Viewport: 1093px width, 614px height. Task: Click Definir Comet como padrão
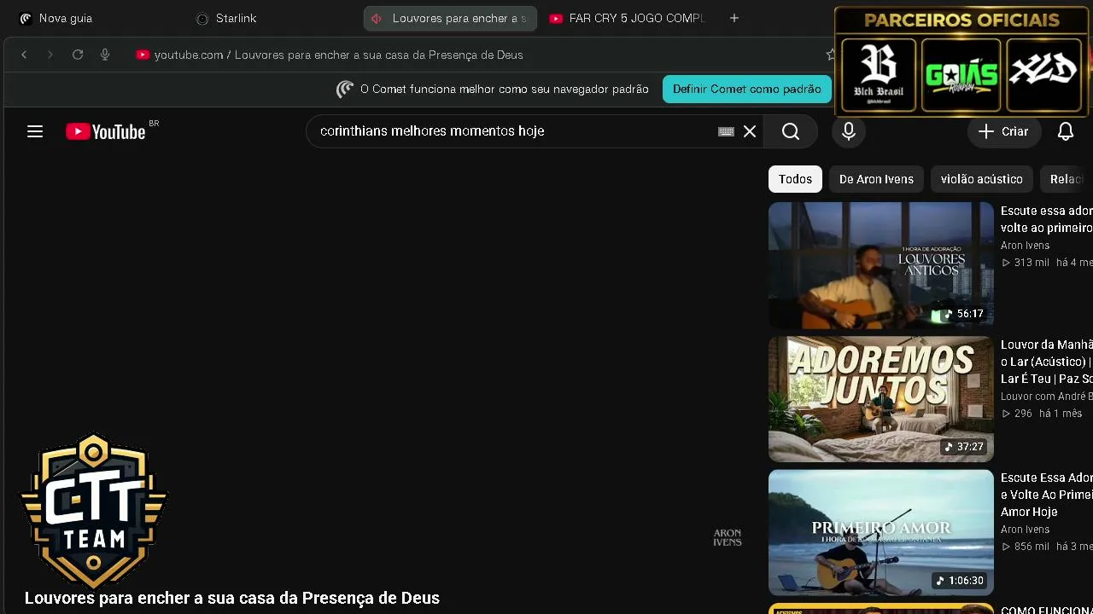pyautogui.click(x=747, y=89)
